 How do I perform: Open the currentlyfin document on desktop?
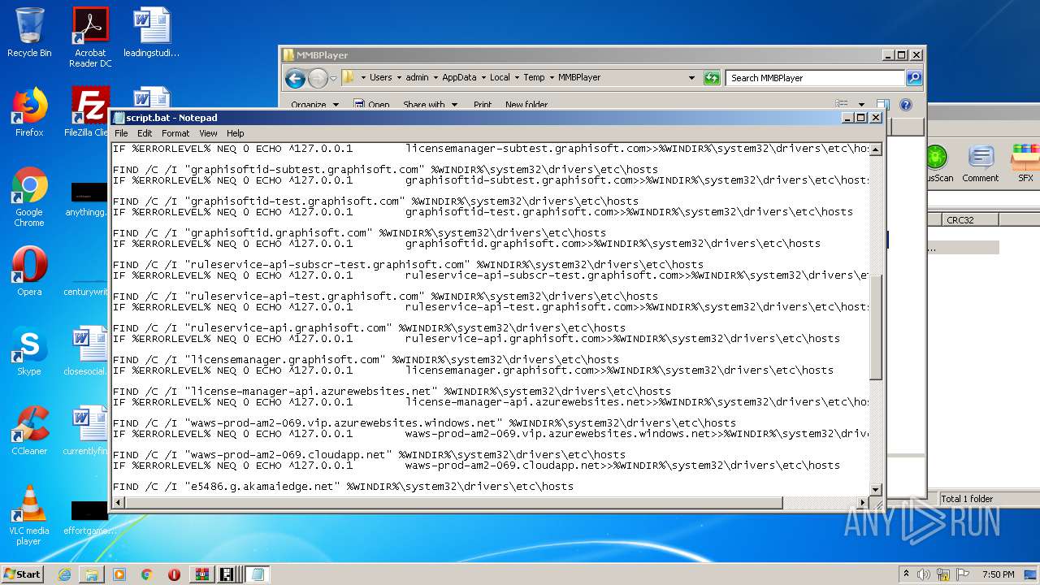88,431
